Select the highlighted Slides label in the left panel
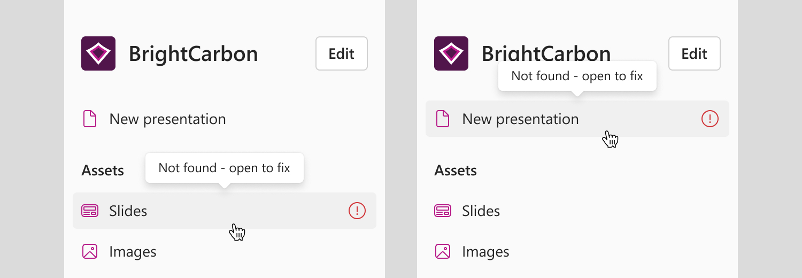The image size is (802, 278). pyautogui.click(x=128, y=211)
